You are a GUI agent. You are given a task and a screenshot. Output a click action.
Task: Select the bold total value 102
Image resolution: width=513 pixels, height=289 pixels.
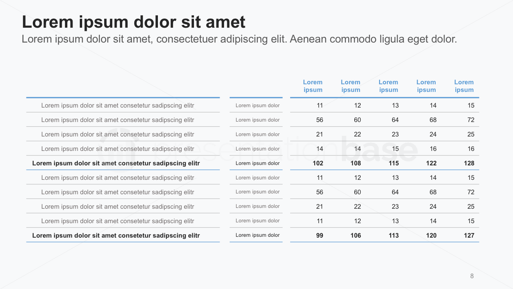(318, 163)
